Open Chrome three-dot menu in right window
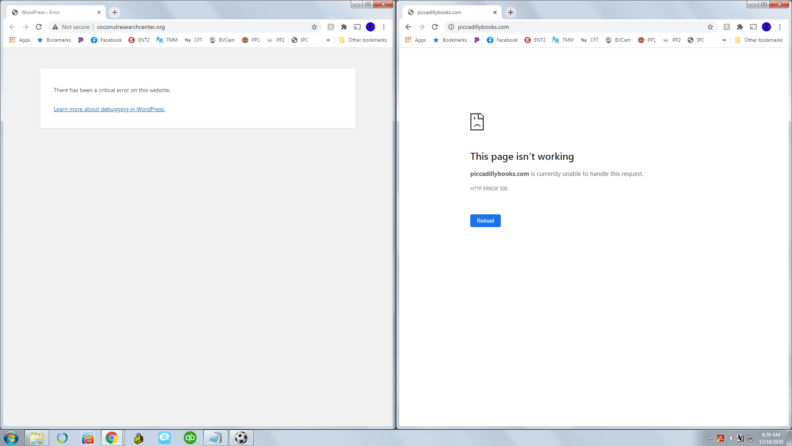The width and height of the screenshot is (792, 446). [779, 27]
